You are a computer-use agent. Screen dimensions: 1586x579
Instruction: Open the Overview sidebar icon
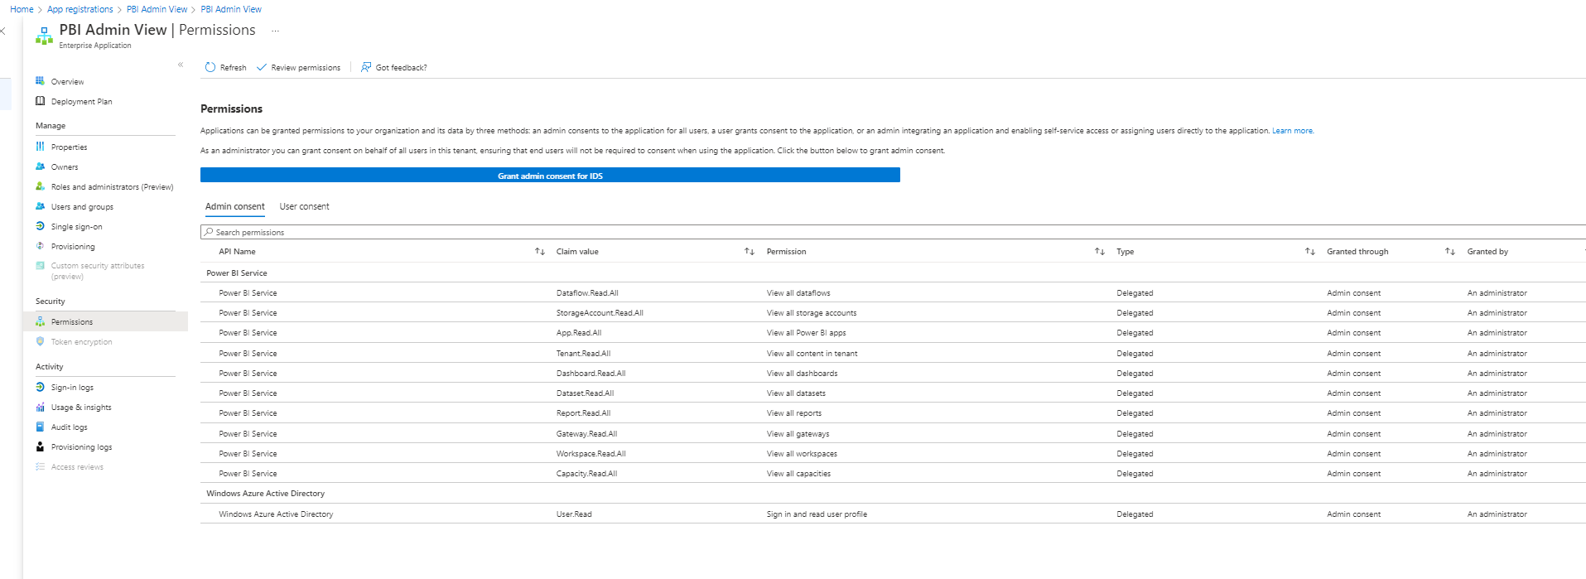click(40, 81)
